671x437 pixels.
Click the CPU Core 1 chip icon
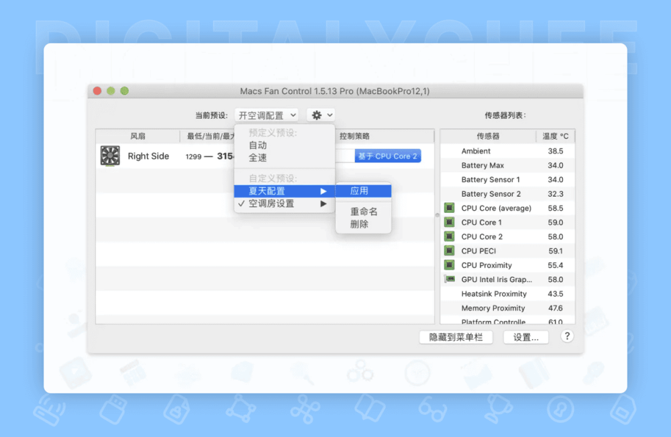(x=450, y=222)
